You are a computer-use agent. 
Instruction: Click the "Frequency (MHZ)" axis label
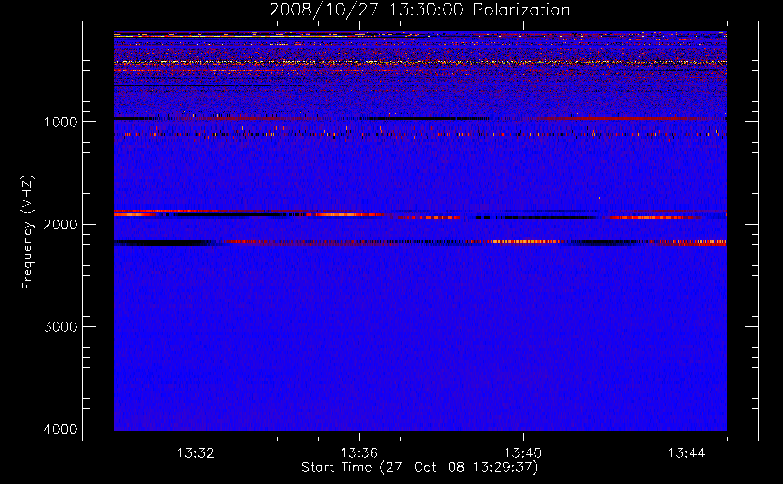point(27,233)
